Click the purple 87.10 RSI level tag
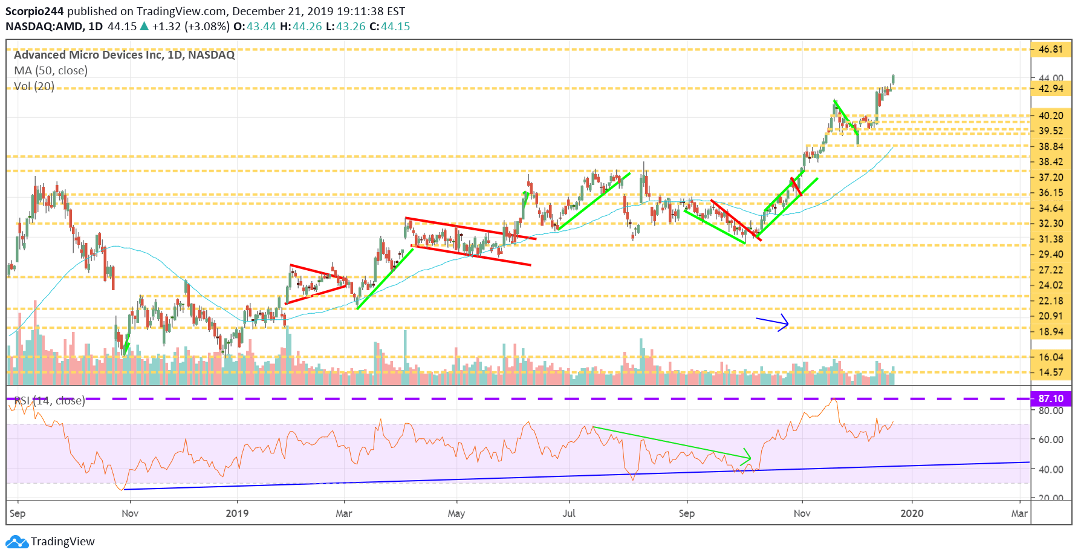 click(x=1051, y=398)
